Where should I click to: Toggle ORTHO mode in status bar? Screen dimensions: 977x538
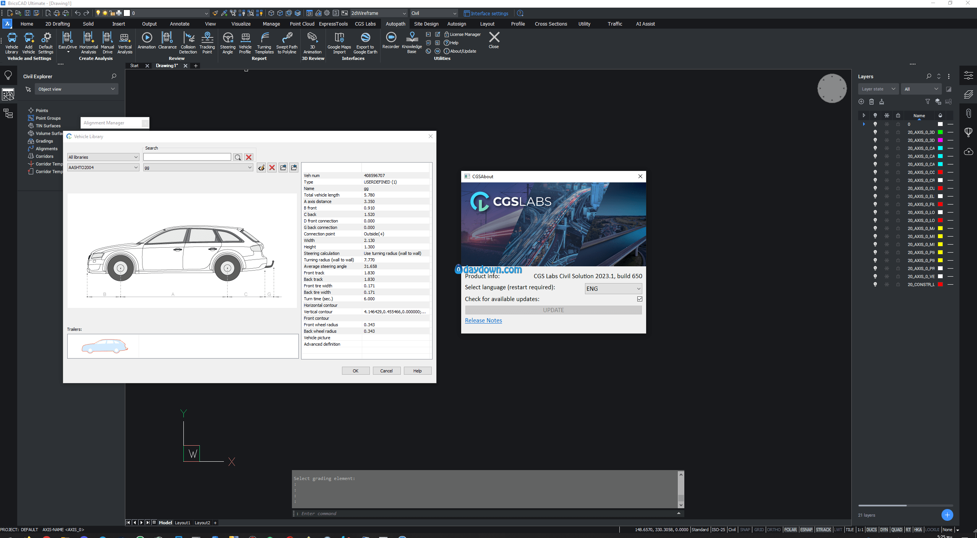pyautogui.click(x=774, y=530)
